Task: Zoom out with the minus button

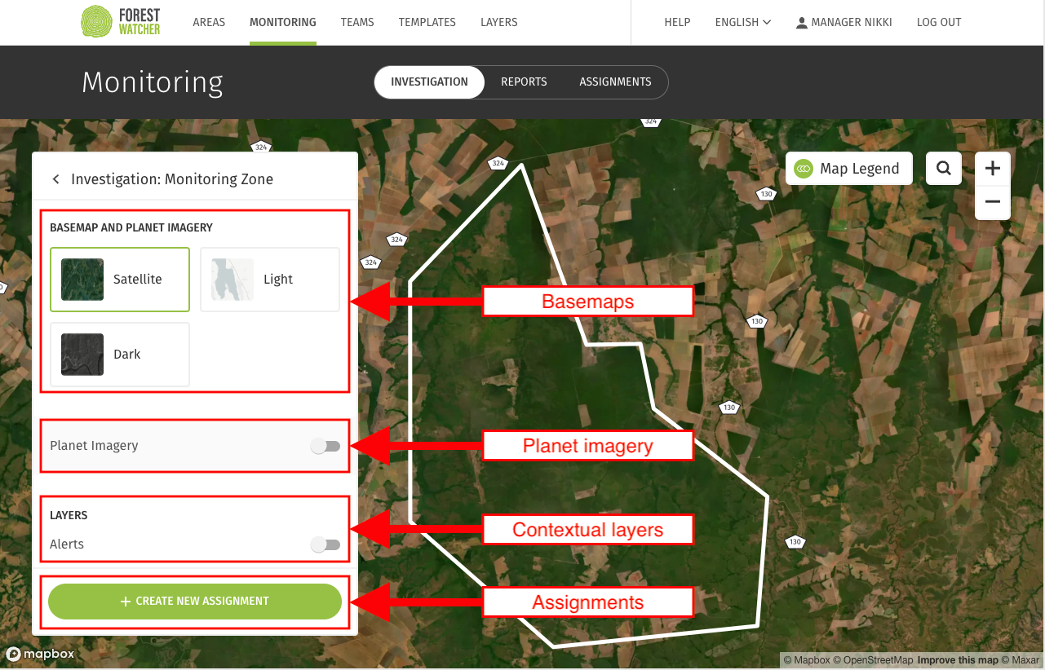Action: pos(992,202)
